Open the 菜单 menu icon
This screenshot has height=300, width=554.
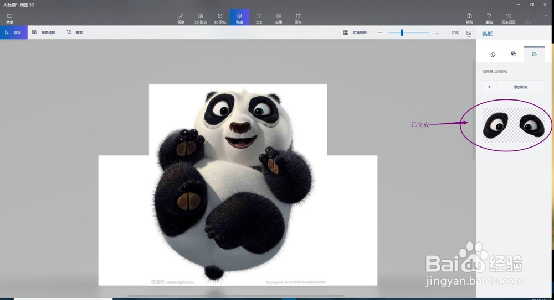click(x=9, y=18)
